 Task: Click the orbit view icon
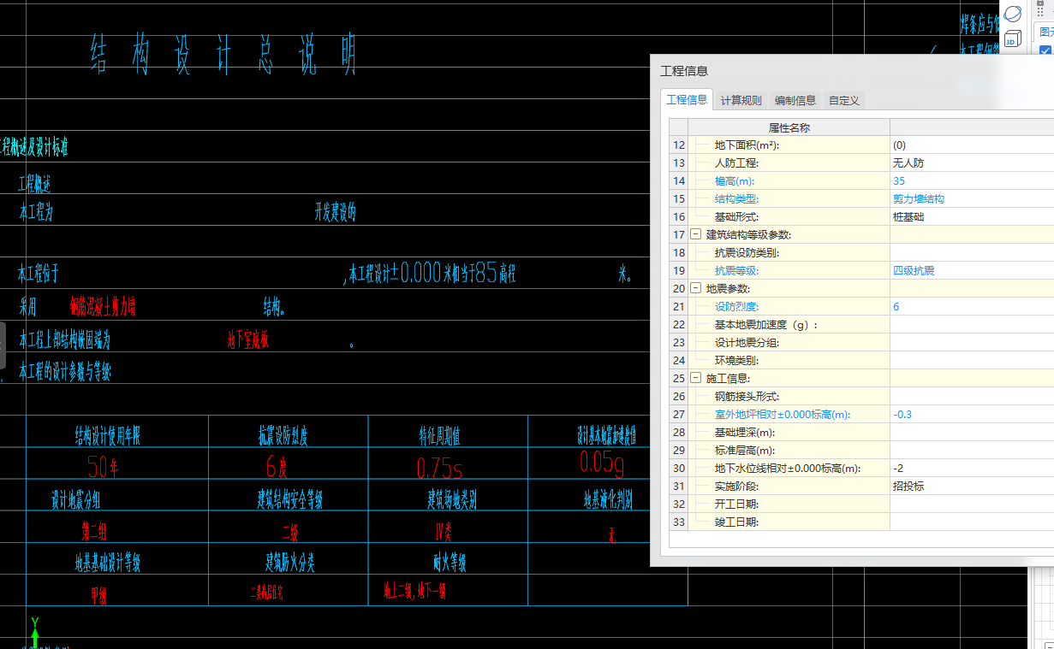[1013, 15]
